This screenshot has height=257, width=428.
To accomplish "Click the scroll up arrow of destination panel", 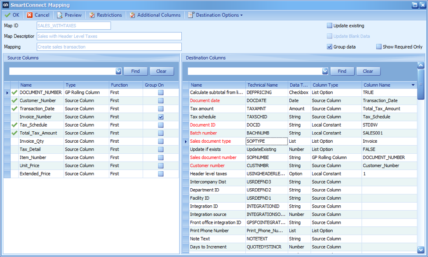I will (421, 65).
